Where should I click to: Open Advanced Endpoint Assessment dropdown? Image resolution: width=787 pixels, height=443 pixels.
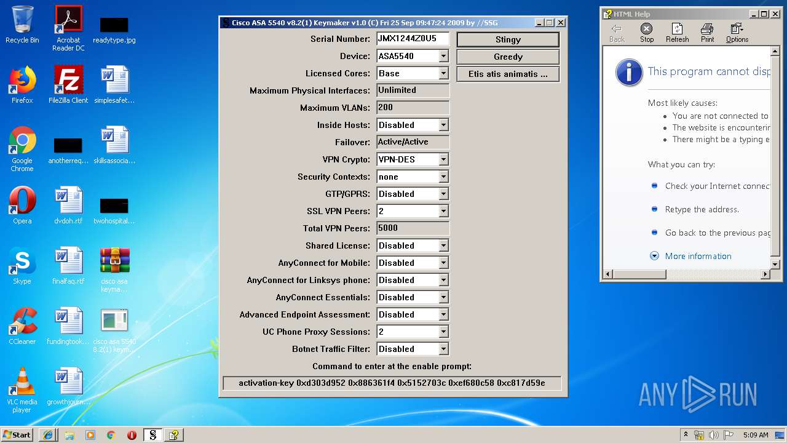444,314
